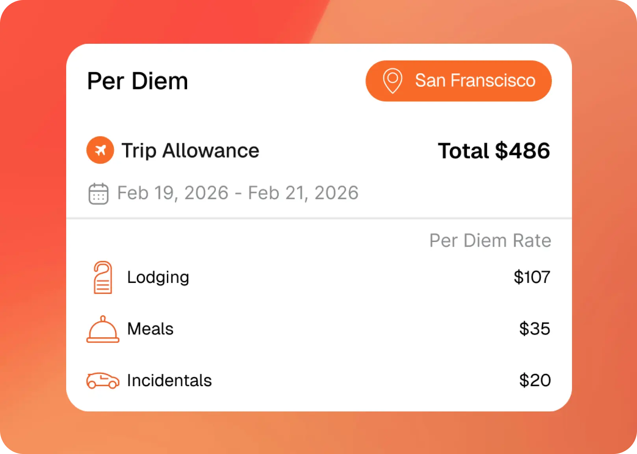Click the Per Diem Rate column header
This screenshot has width=637, height=454.
coord(490,240)
